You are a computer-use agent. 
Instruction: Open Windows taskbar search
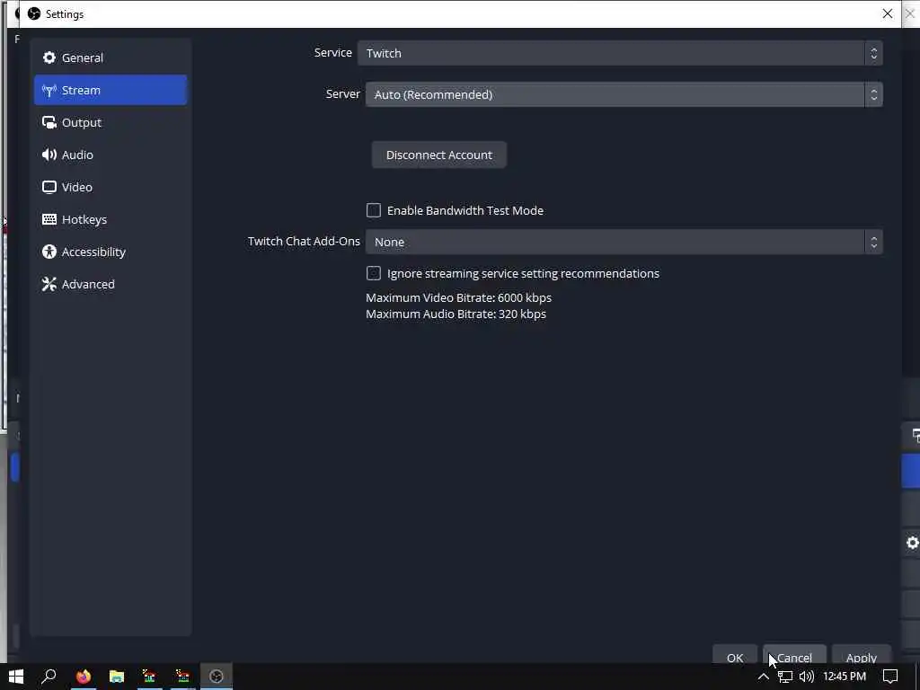tap(49, 677)
